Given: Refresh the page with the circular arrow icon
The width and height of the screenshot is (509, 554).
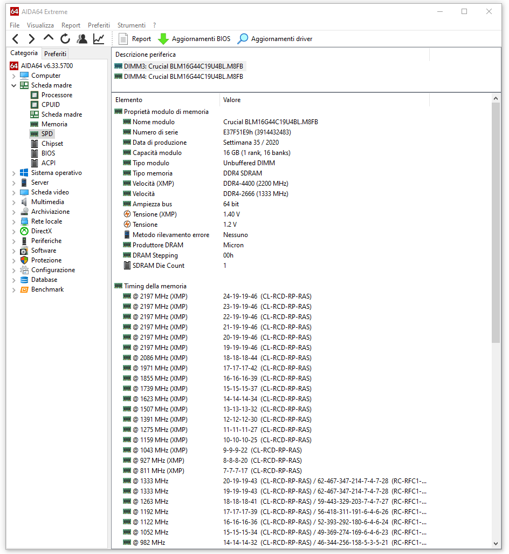Looking at the screenshot, I should 65,39.
